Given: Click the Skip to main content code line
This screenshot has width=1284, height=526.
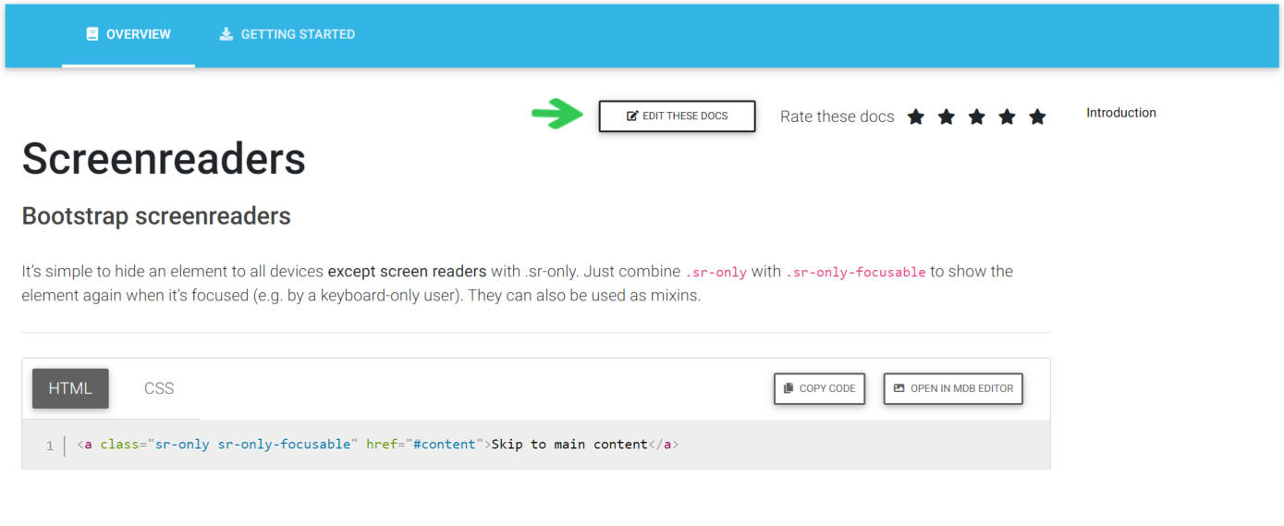Looking at the screenshot, I should click(x=378, y=445).
